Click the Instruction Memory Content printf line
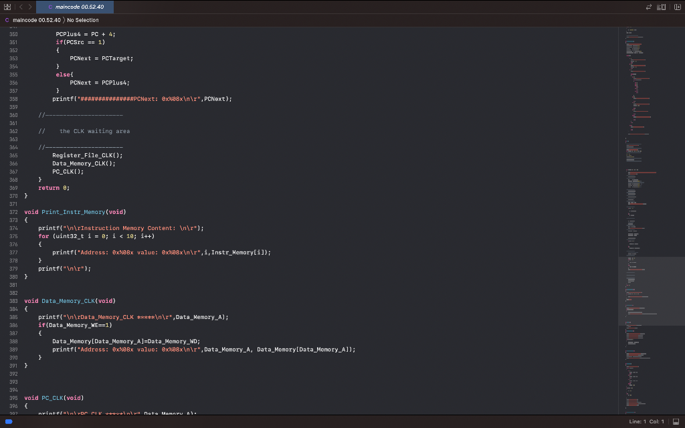 click(121, 228)
